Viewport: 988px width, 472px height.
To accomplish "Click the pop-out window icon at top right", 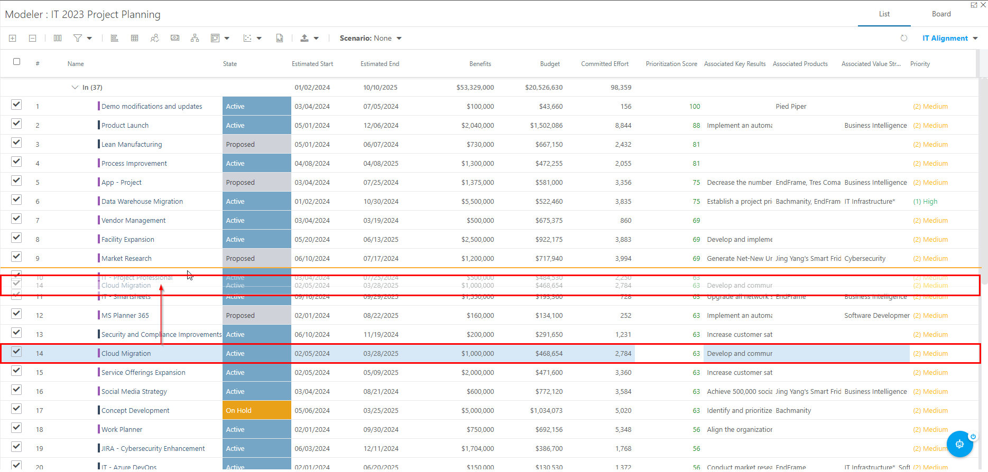I will coord(974,5).
